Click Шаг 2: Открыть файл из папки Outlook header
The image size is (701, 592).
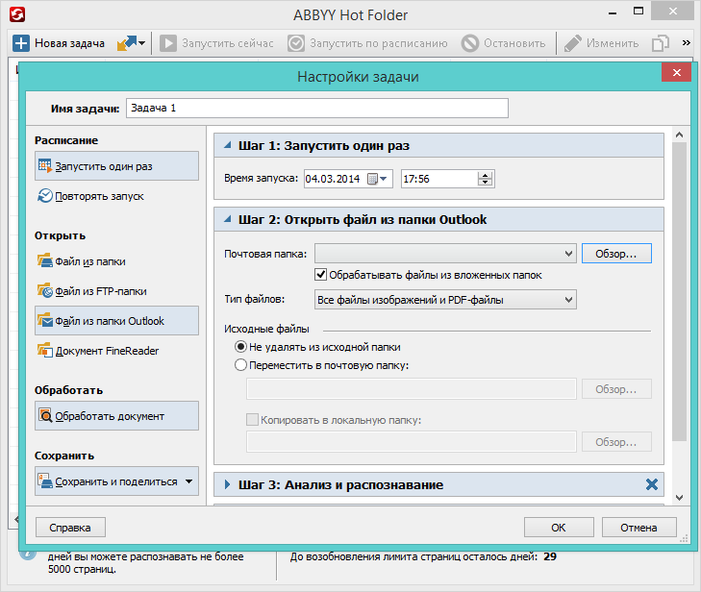[x=438, y=219]
